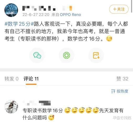Screen dimensions: 133x122
Task: Open the commenter's profile avatar
Action: click(x=11, y=106)
